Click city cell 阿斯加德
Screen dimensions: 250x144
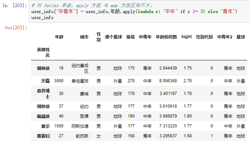click(80, 126)
